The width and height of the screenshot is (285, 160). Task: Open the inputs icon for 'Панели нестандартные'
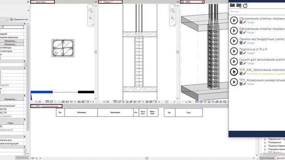pos(241,43)
